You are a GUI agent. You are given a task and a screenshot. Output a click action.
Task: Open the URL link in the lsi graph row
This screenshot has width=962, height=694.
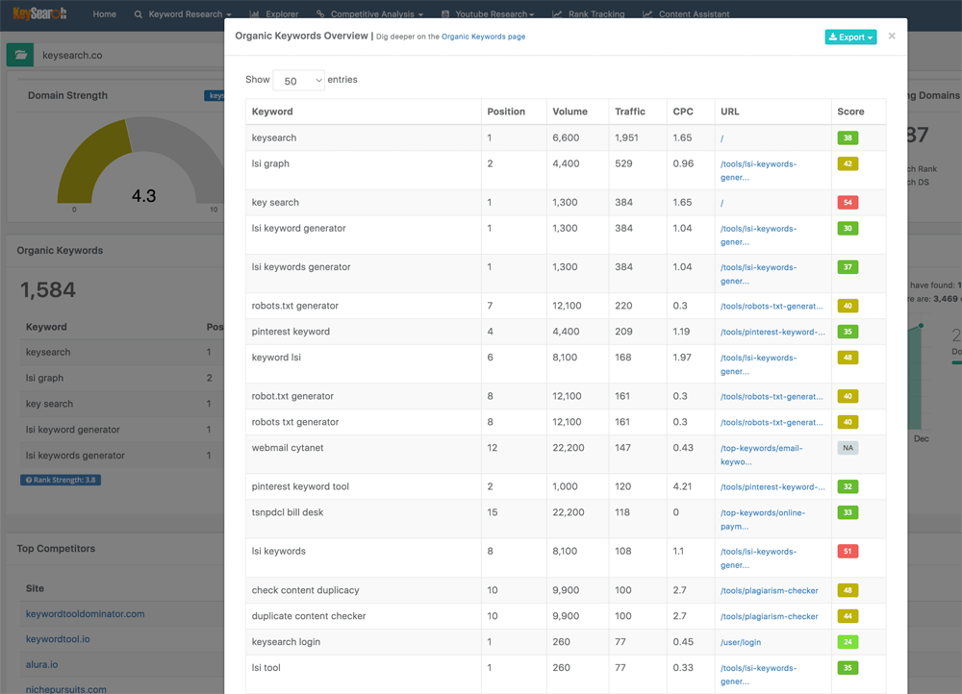pyautogui.click(x=758, y=170)
